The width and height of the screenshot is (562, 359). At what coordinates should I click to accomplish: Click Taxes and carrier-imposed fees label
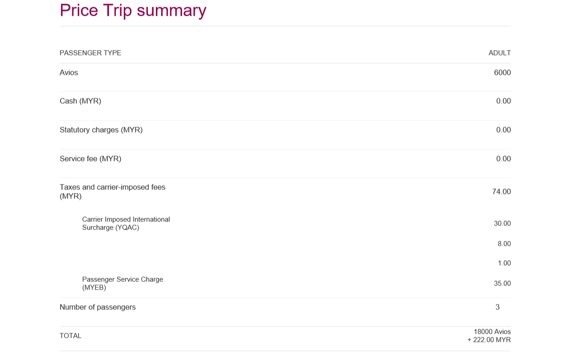112,192
